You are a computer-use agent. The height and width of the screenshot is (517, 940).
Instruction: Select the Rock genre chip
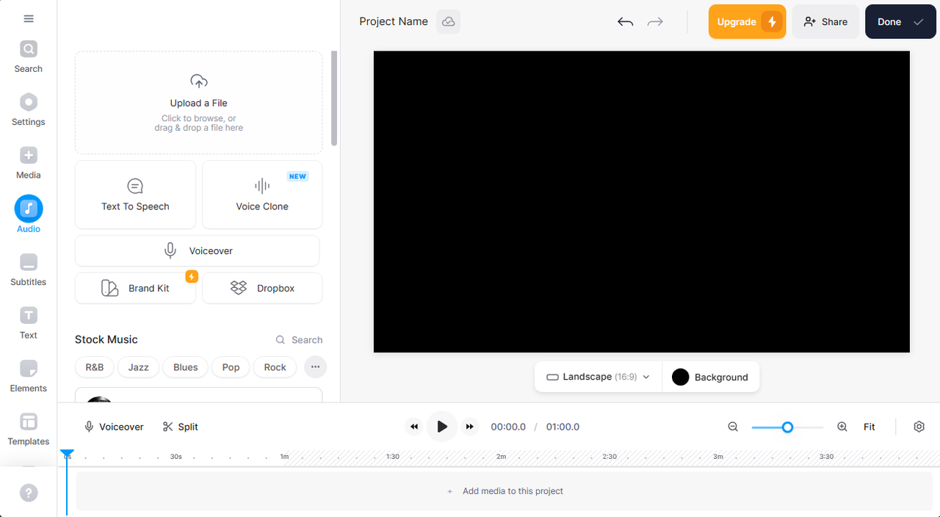(275, 367)
